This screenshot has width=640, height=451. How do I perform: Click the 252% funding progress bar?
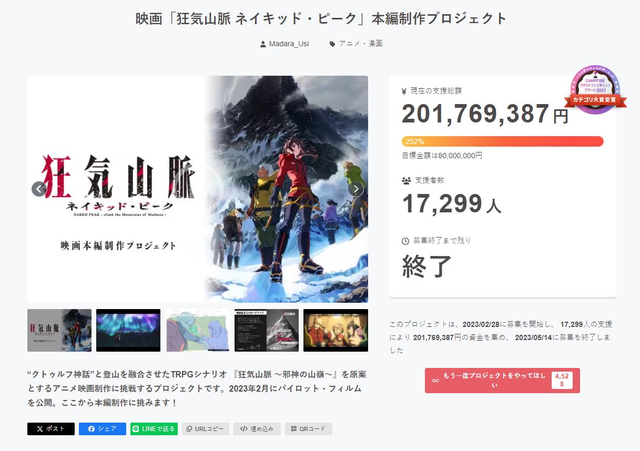[503, 141]
